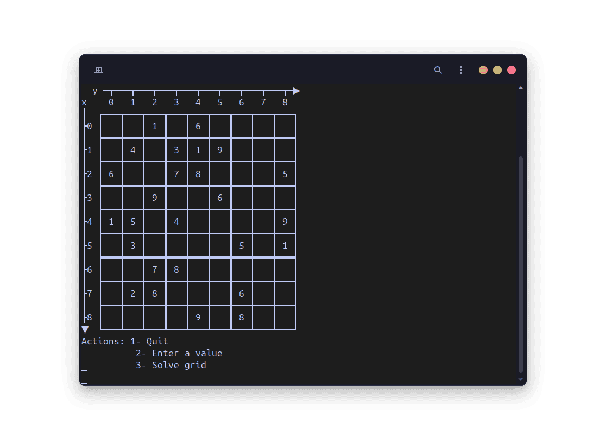Click the yellow circle in the titlebar
606x440 pixels.
[x=497, y=70]
